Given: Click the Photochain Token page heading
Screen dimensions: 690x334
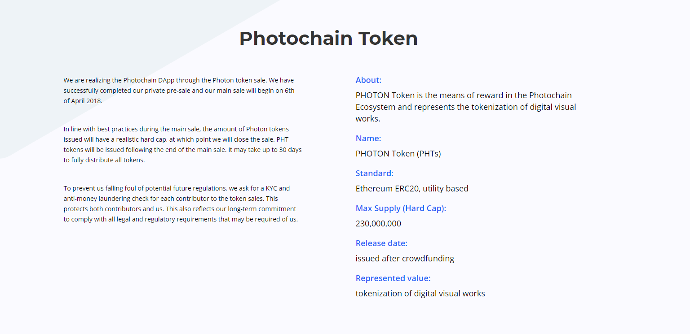Looking at the screenshot, I should pos(328,38).
